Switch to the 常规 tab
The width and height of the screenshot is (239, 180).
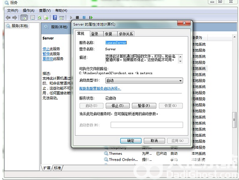81,34
